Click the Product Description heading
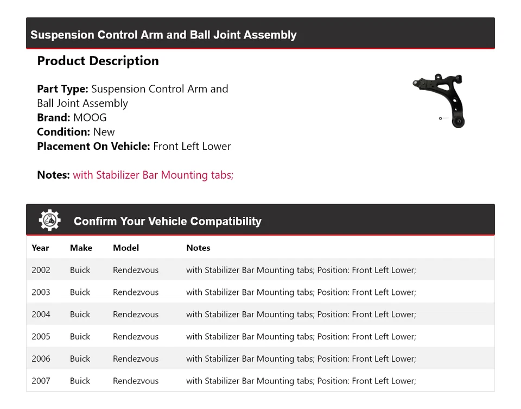The image size is (521, 409). coord(98,61)
